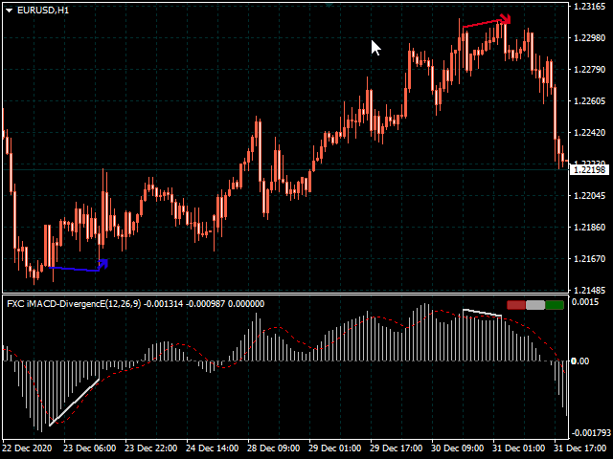Click the red bearish divergence arrow
613x459 pixels.
coord(506,19)
